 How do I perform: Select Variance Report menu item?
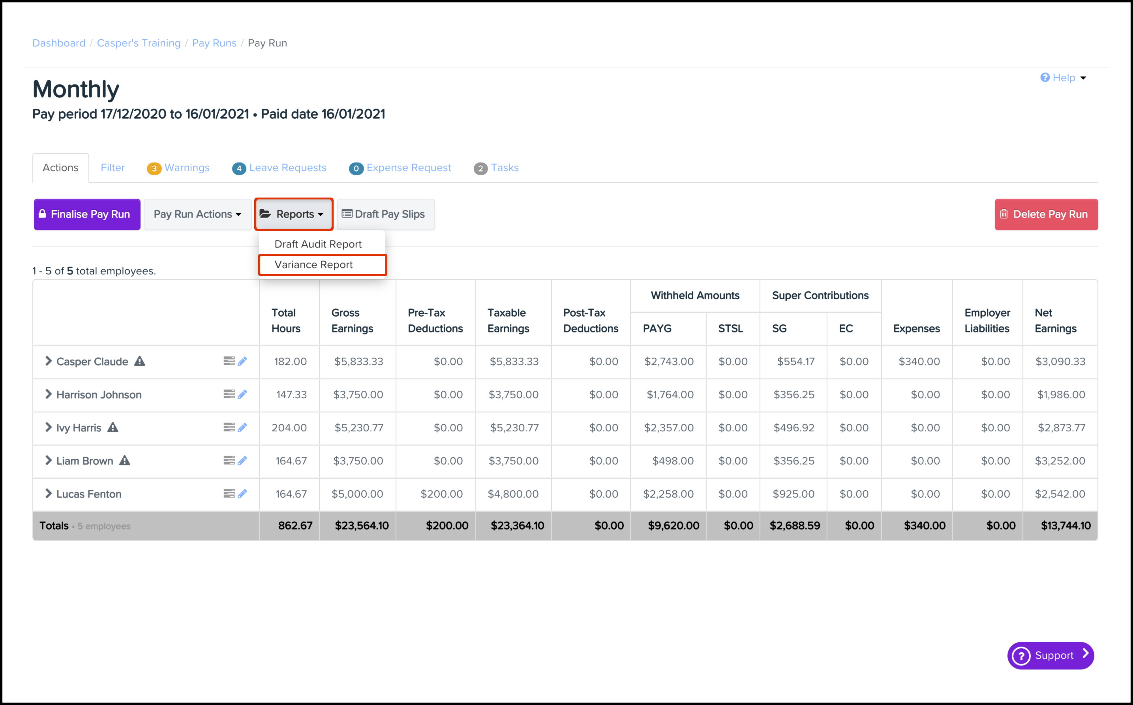(314, 265)
